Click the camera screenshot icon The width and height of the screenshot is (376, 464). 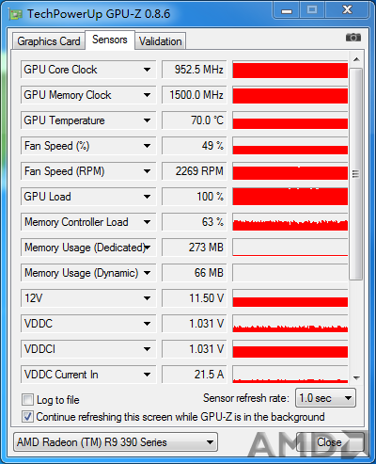[353, 38]
